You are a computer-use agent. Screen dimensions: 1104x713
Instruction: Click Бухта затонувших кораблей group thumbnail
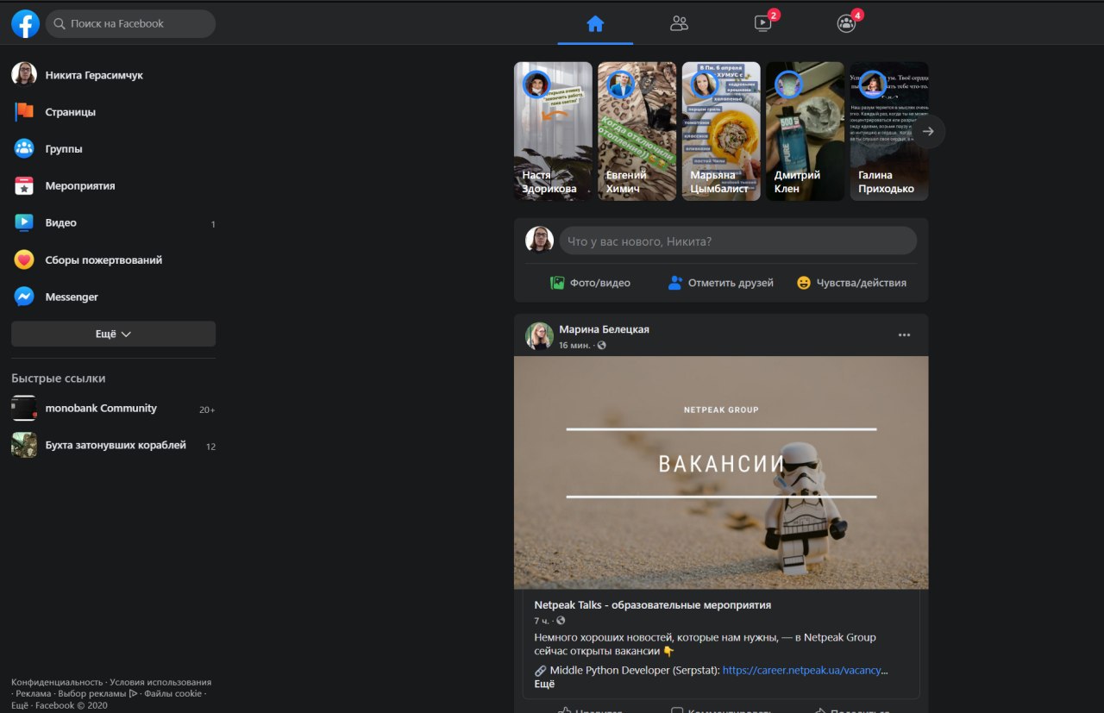(x=24, y=445)
